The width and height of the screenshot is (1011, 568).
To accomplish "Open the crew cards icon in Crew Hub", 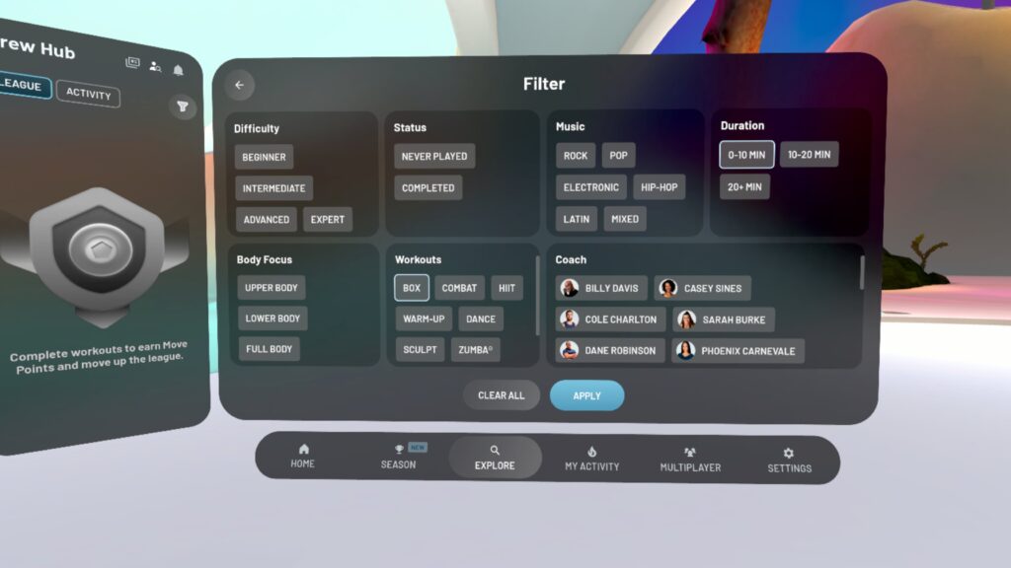I will [132, 63].
